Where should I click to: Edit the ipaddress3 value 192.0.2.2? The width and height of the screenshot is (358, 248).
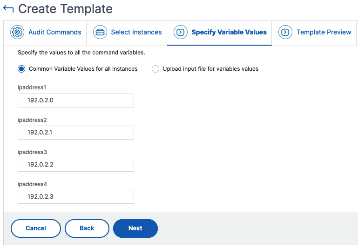coord(76,165)
